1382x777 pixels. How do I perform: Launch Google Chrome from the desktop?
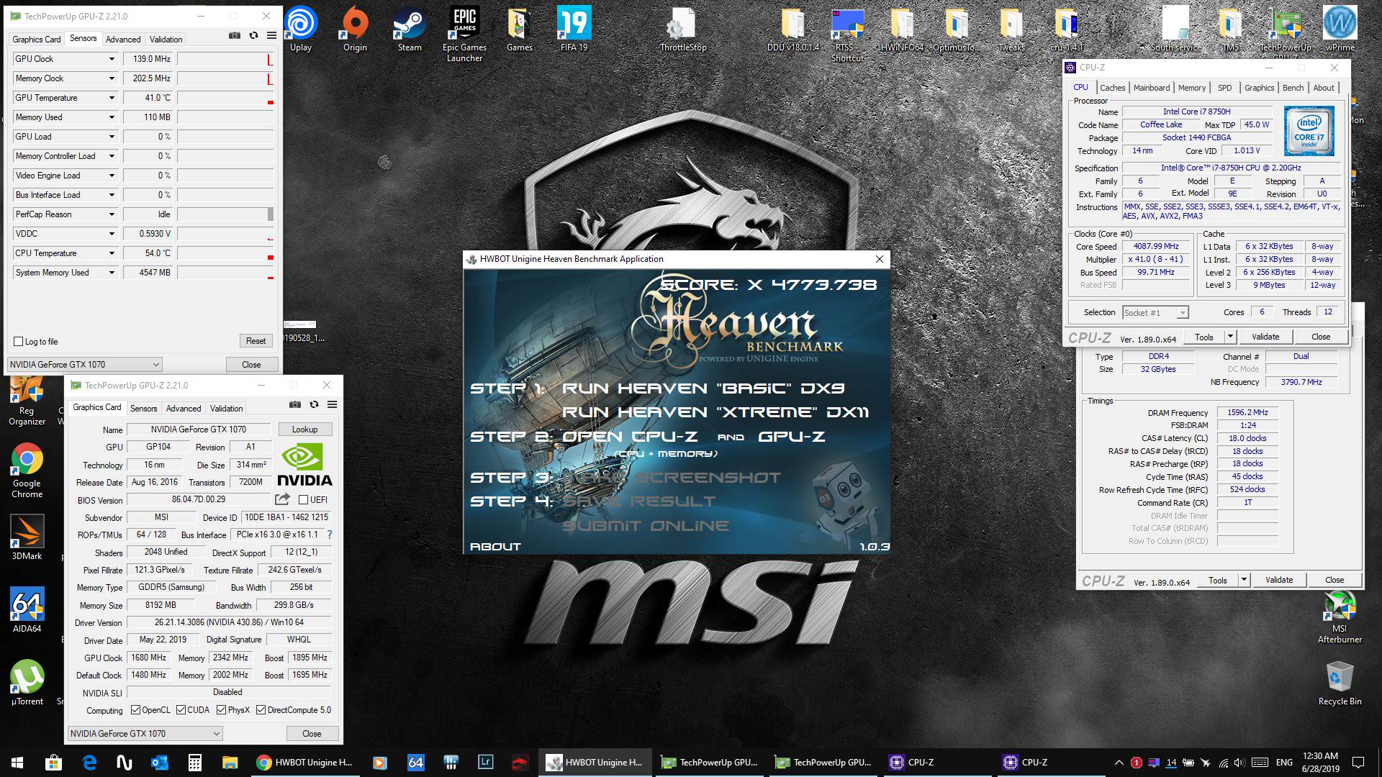click(27, 470)
